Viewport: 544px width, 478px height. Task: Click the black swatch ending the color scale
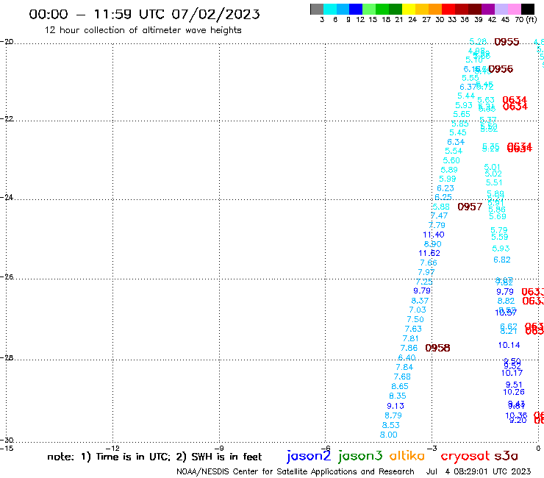click(527, 9)
